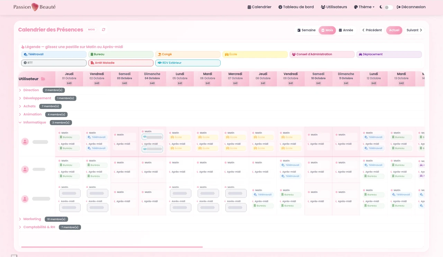Image resolution: width=443 pixels, height=257 pixels.
Task: Open the Thème dropdown menu
Action: click(364, 7)
